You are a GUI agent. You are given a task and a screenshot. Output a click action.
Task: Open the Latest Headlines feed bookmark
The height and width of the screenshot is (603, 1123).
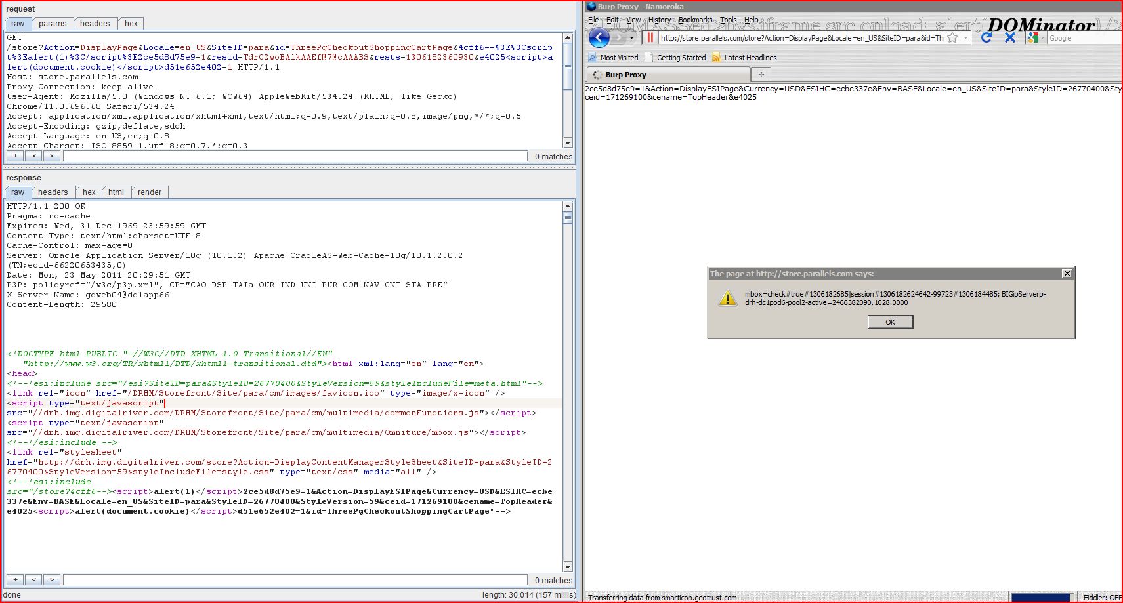click(x=744, y=58)
